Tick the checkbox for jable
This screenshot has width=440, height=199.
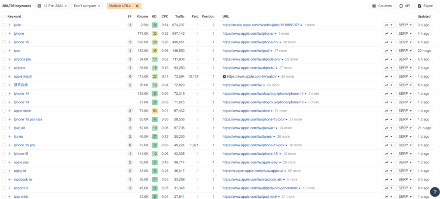point(4,25)
